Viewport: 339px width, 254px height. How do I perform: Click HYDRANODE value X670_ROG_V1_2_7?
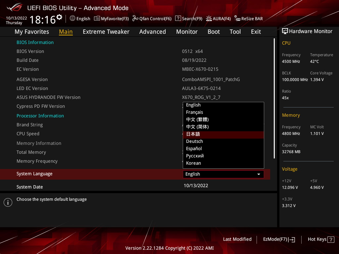click(x=201, y=98)
